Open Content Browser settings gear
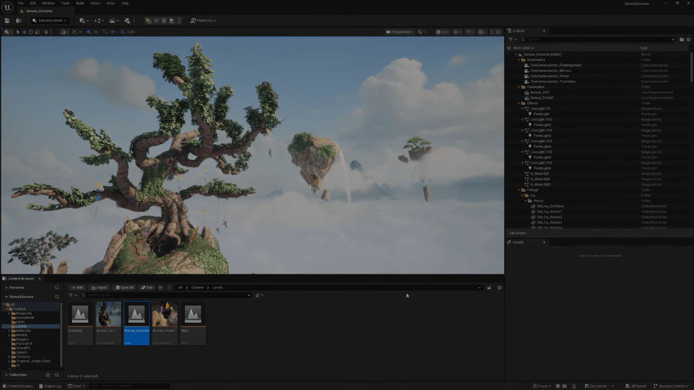The image size is (694, 390). point(499,288)
